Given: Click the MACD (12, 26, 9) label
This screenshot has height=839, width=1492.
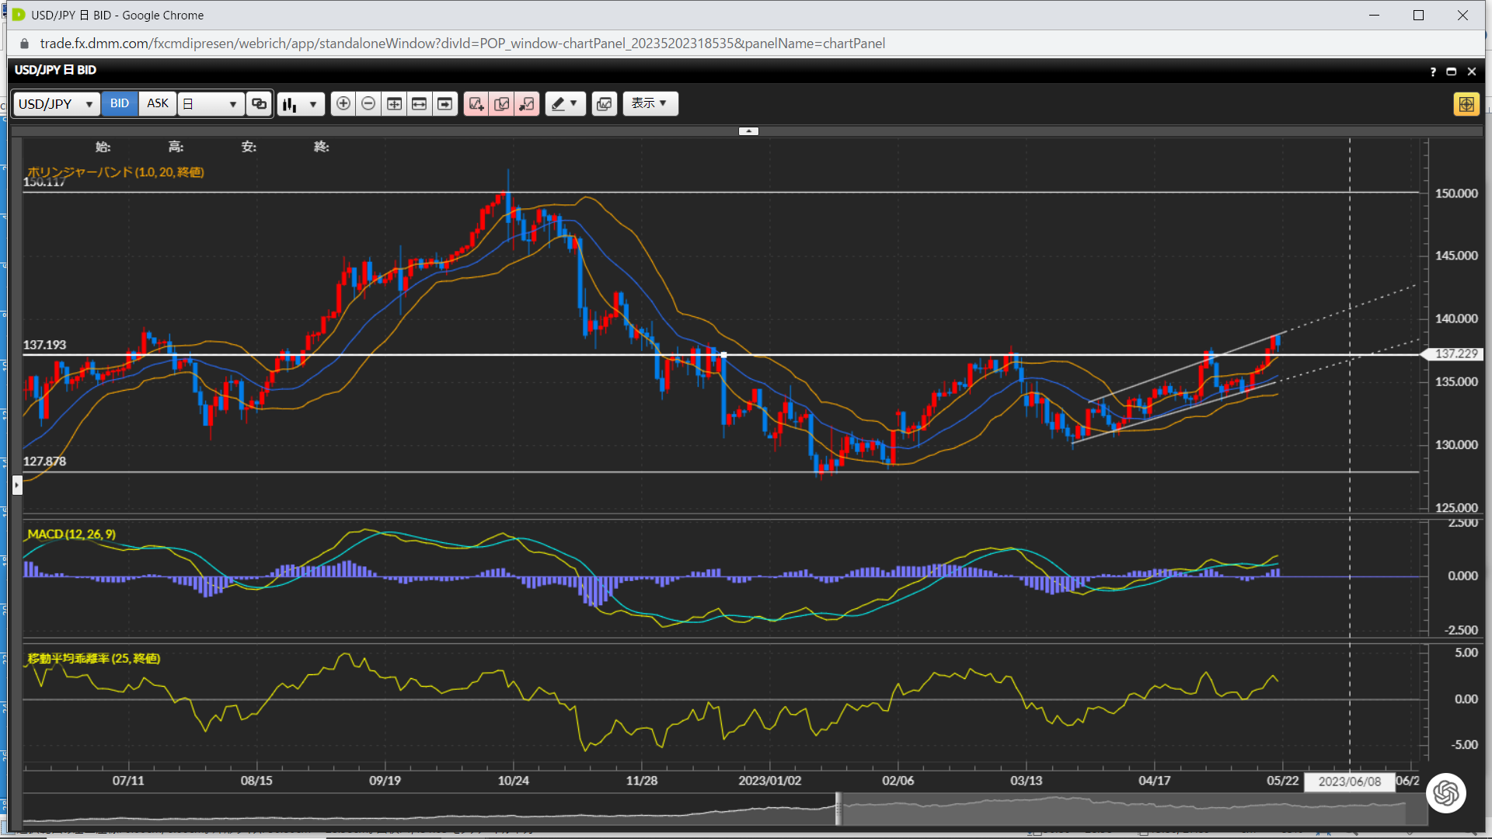Looking at the screenshot, I should tap(71, 534).
